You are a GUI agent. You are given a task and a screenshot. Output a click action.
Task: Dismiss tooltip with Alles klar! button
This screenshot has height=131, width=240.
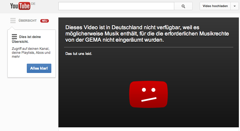click(39, 68)
